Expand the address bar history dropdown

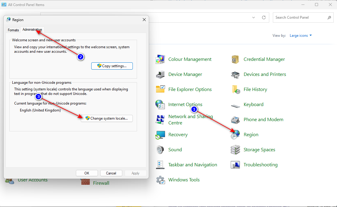click(254, 17)
